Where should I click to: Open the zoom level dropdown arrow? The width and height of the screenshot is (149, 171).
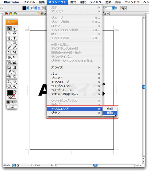coord(14,165)
